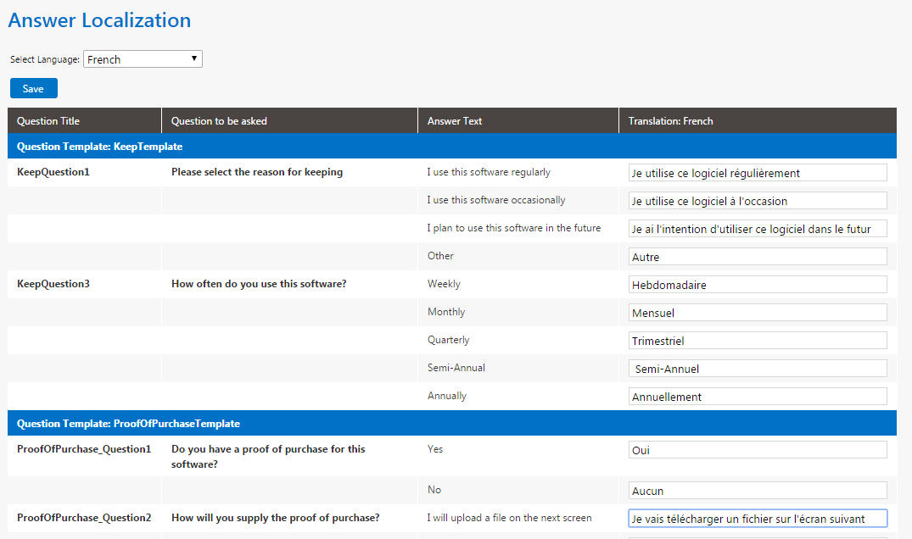Viewport: 912px width, 539px height.
Task: Click the KeepTemplate question template row
Action: [x=100, y=147]
